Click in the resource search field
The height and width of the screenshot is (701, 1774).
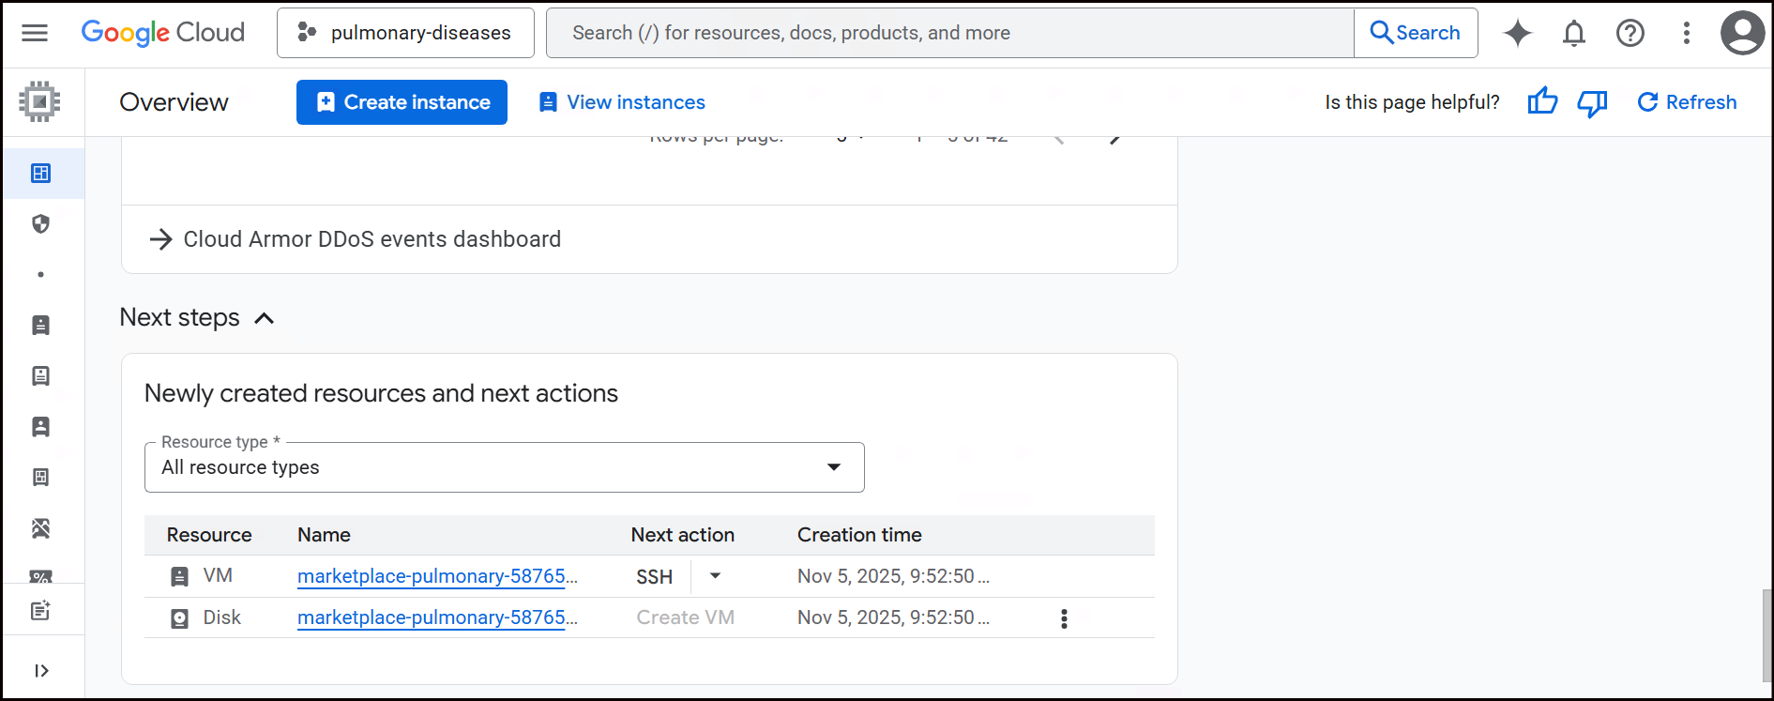(948, 33)
